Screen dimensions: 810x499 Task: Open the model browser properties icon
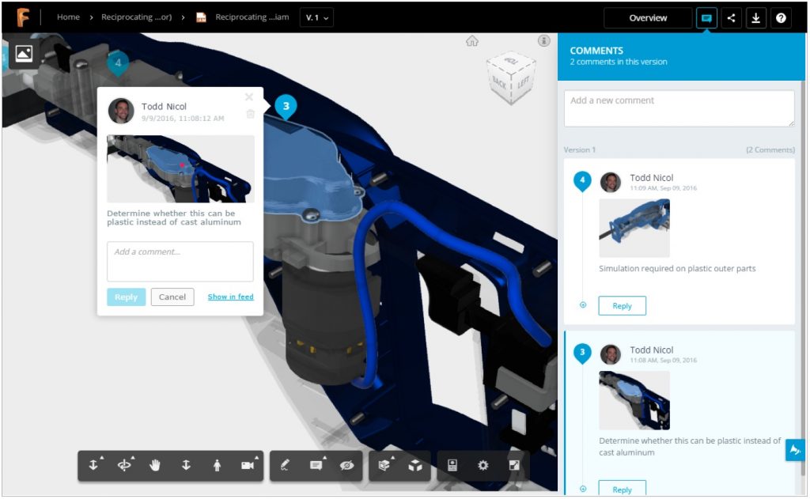point(452,466)
